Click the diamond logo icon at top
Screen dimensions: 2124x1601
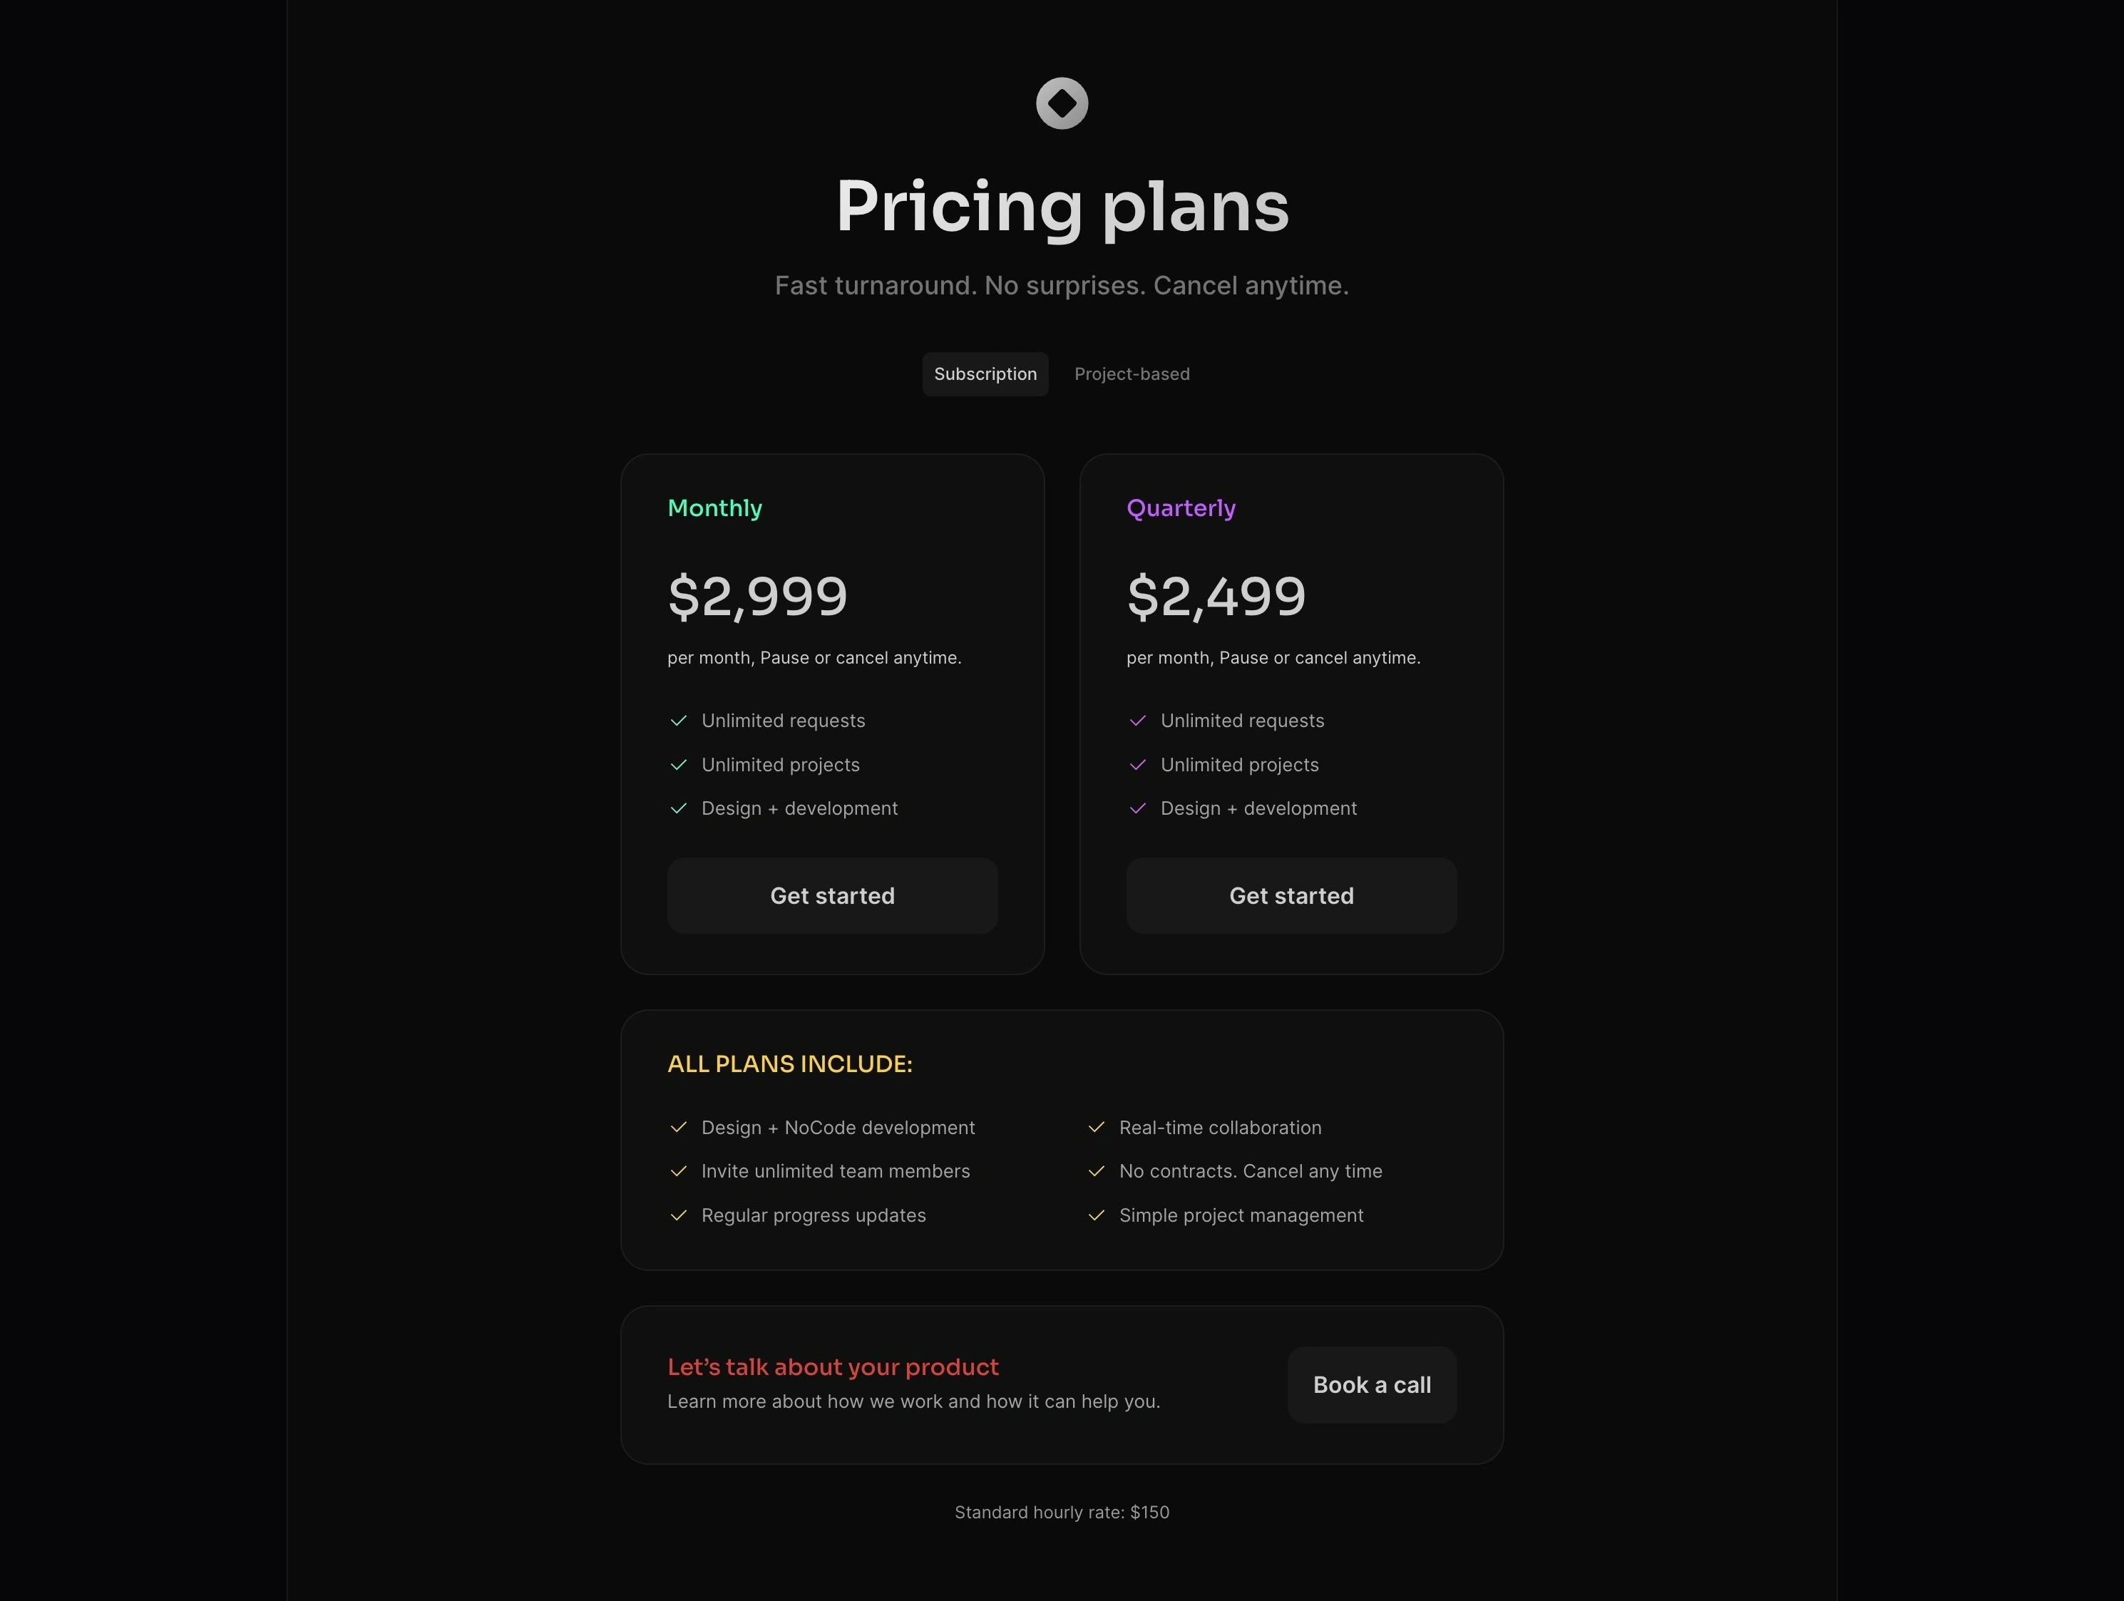1062,103
